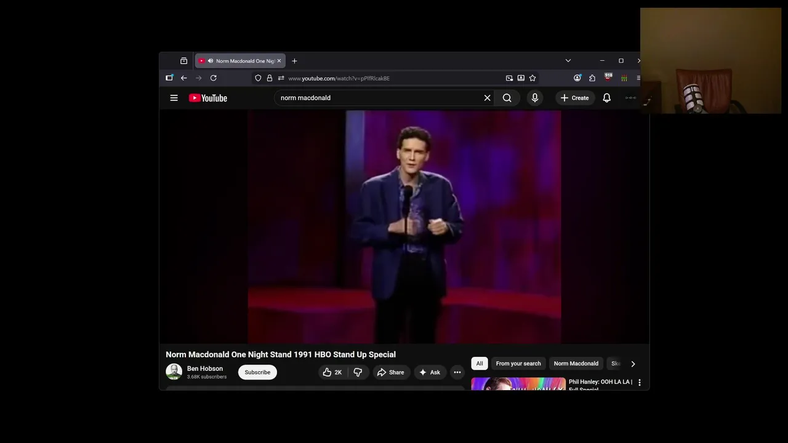The width and height of the screenshot is (788, 443).
Task: Click the save-to-downloads icon in address bar
Action: coord(521,78)
